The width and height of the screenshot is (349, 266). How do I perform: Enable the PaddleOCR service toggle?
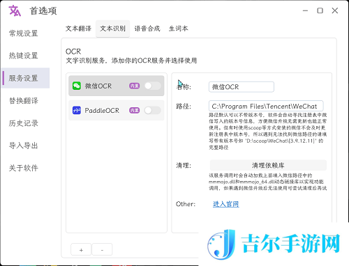(x=152, y=110)
